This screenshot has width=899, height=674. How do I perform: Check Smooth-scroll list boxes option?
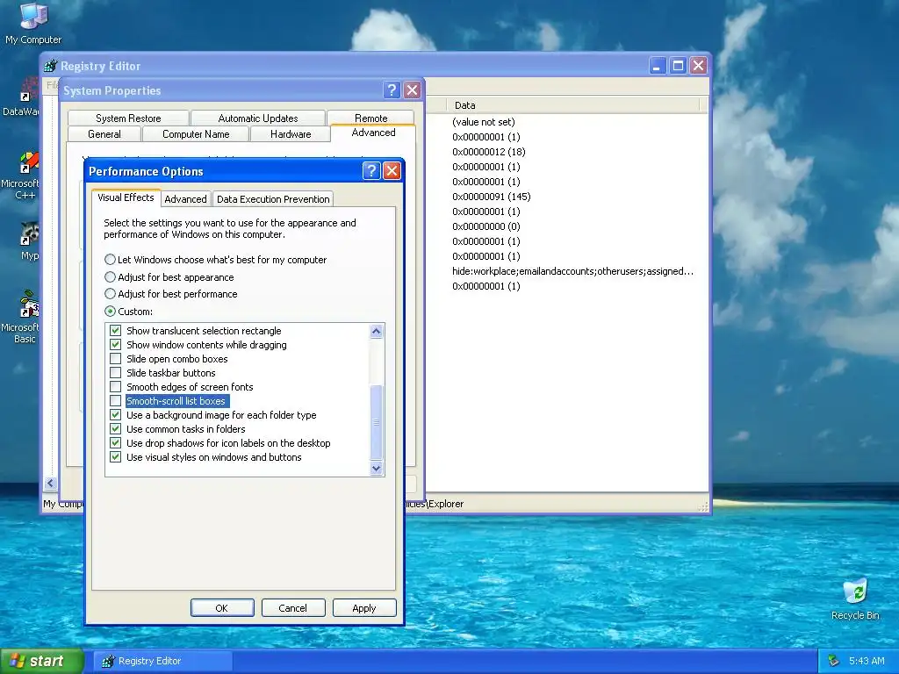[x=115, y=400]
